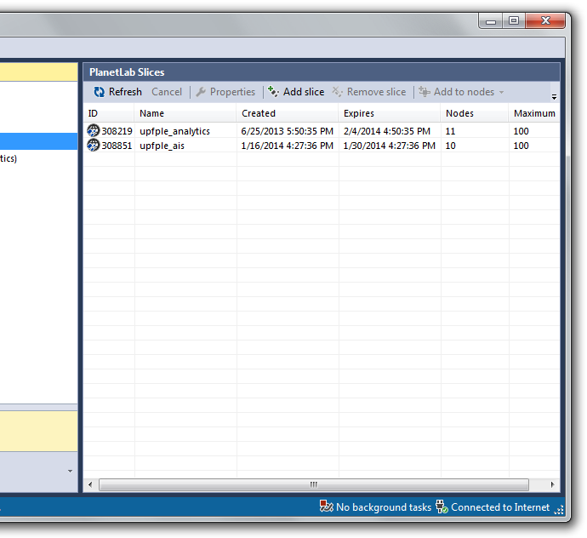Click the window resize grip in status bar
Image resolution: width=587 pixels, height=538 pixels.
[x=559, y=510]
